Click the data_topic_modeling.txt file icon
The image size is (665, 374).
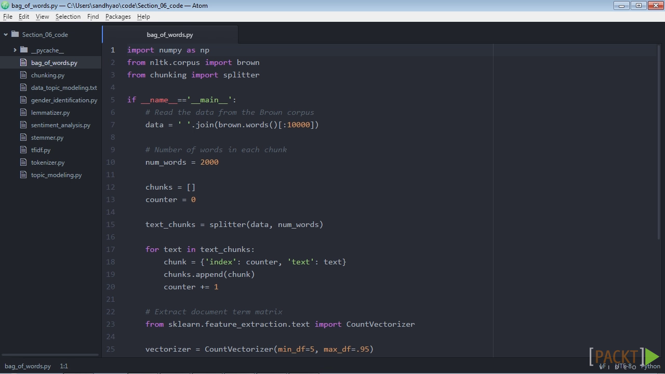pos(23,87)
